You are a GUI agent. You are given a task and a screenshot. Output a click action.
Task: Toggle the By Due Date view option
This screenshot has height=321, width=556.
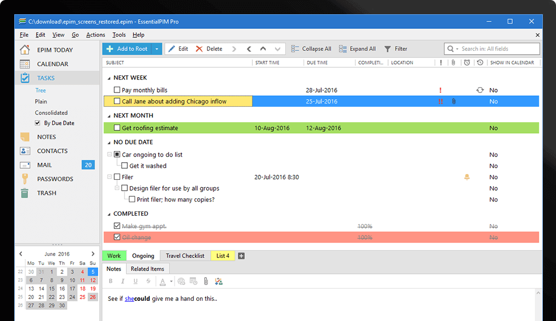pyautogui.click(x=37, y=123)
